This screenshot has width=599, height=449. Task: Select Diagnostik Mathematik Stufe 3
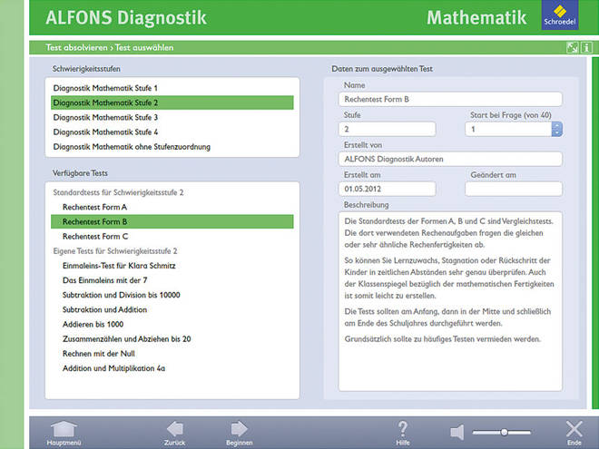[172, 118]
